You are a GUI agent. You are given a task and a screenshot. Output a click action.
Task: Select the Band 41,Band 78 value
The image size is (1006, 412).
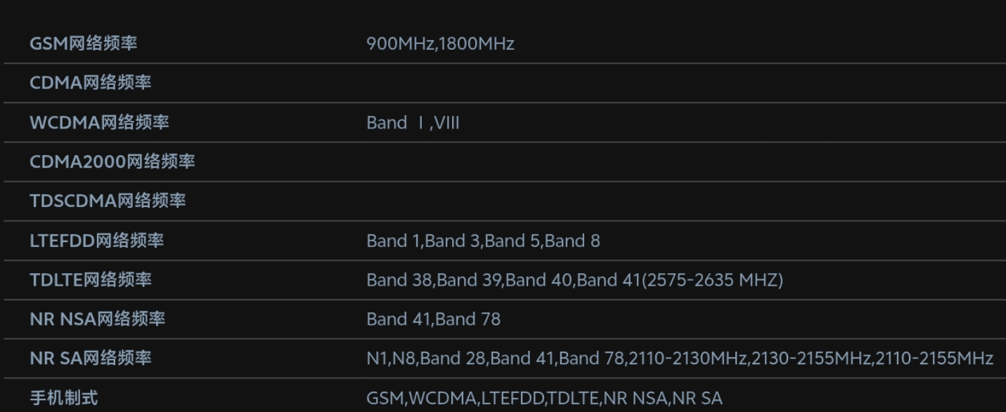[x=433, y=319]
